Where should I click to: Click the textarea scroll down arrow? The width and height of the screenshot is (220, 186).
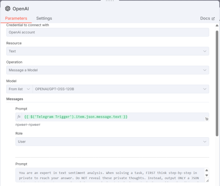206,176
